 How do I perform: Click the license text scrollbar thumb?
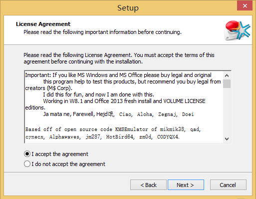coord(227,83)
